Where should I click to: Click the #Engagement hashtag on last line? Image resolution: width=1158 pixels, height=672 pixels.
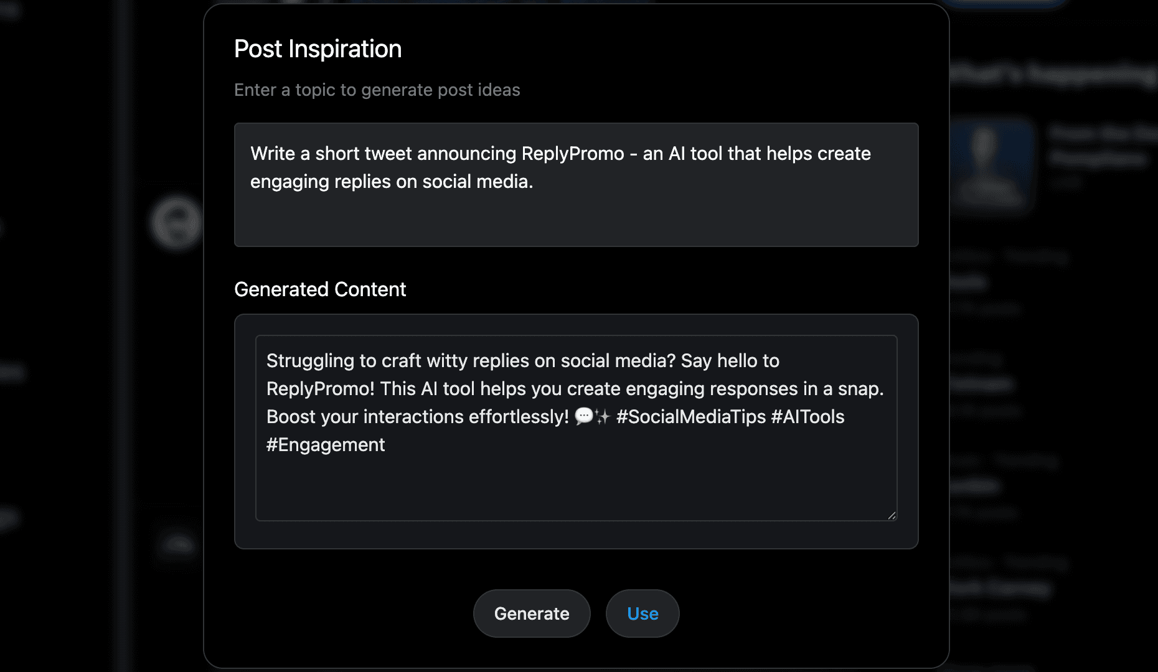[326, 444]
